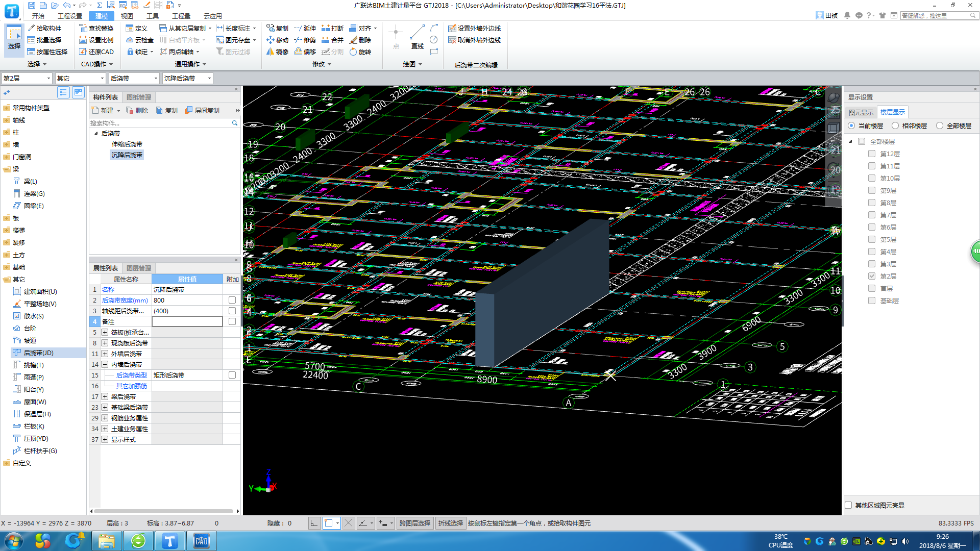This screenshot has width=980, height=551.
Task: Open the 后浇带 component type dropdown
Action: (134, 78)
